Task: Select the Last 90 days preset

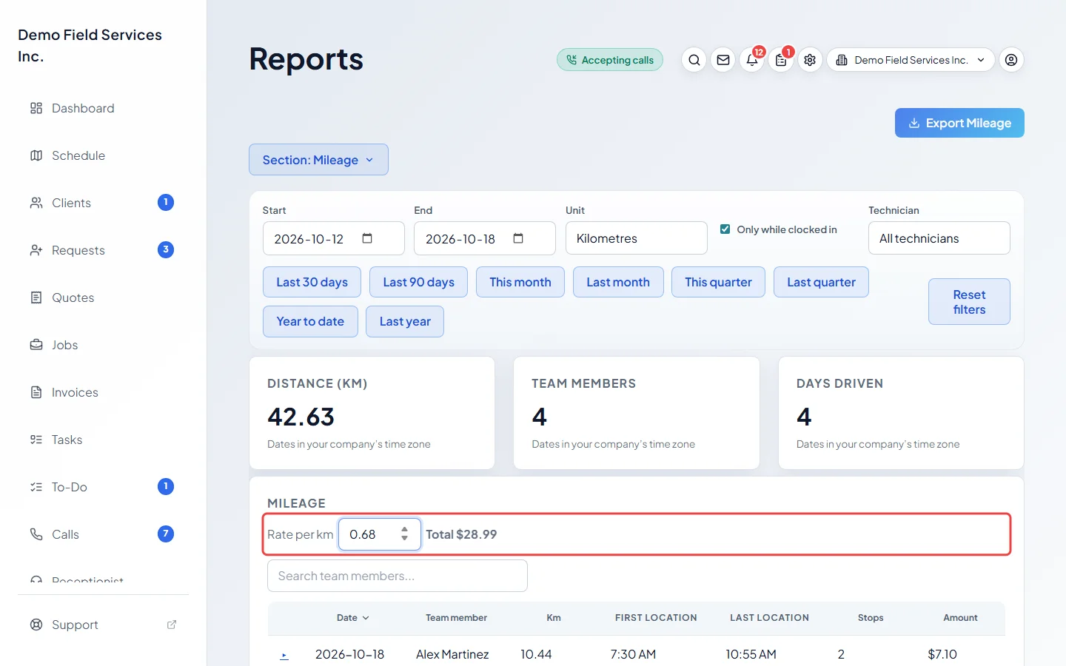Action: point(418,282)
